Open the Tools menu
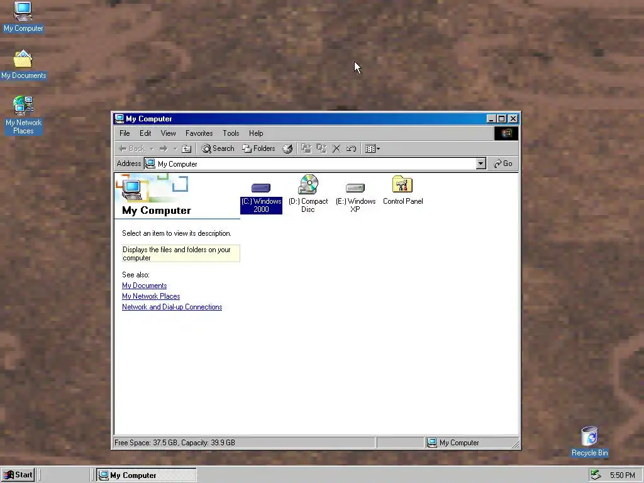Image resolution: width=644 pixels, height=483 pixels. [x=231, y=133]
